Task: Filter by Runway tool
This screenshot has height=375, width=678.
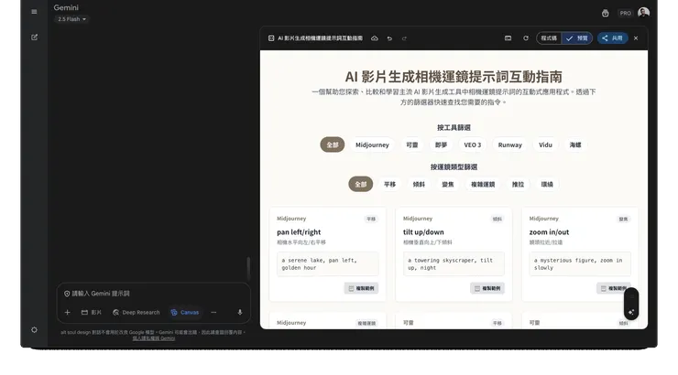Action: [509, 145]
